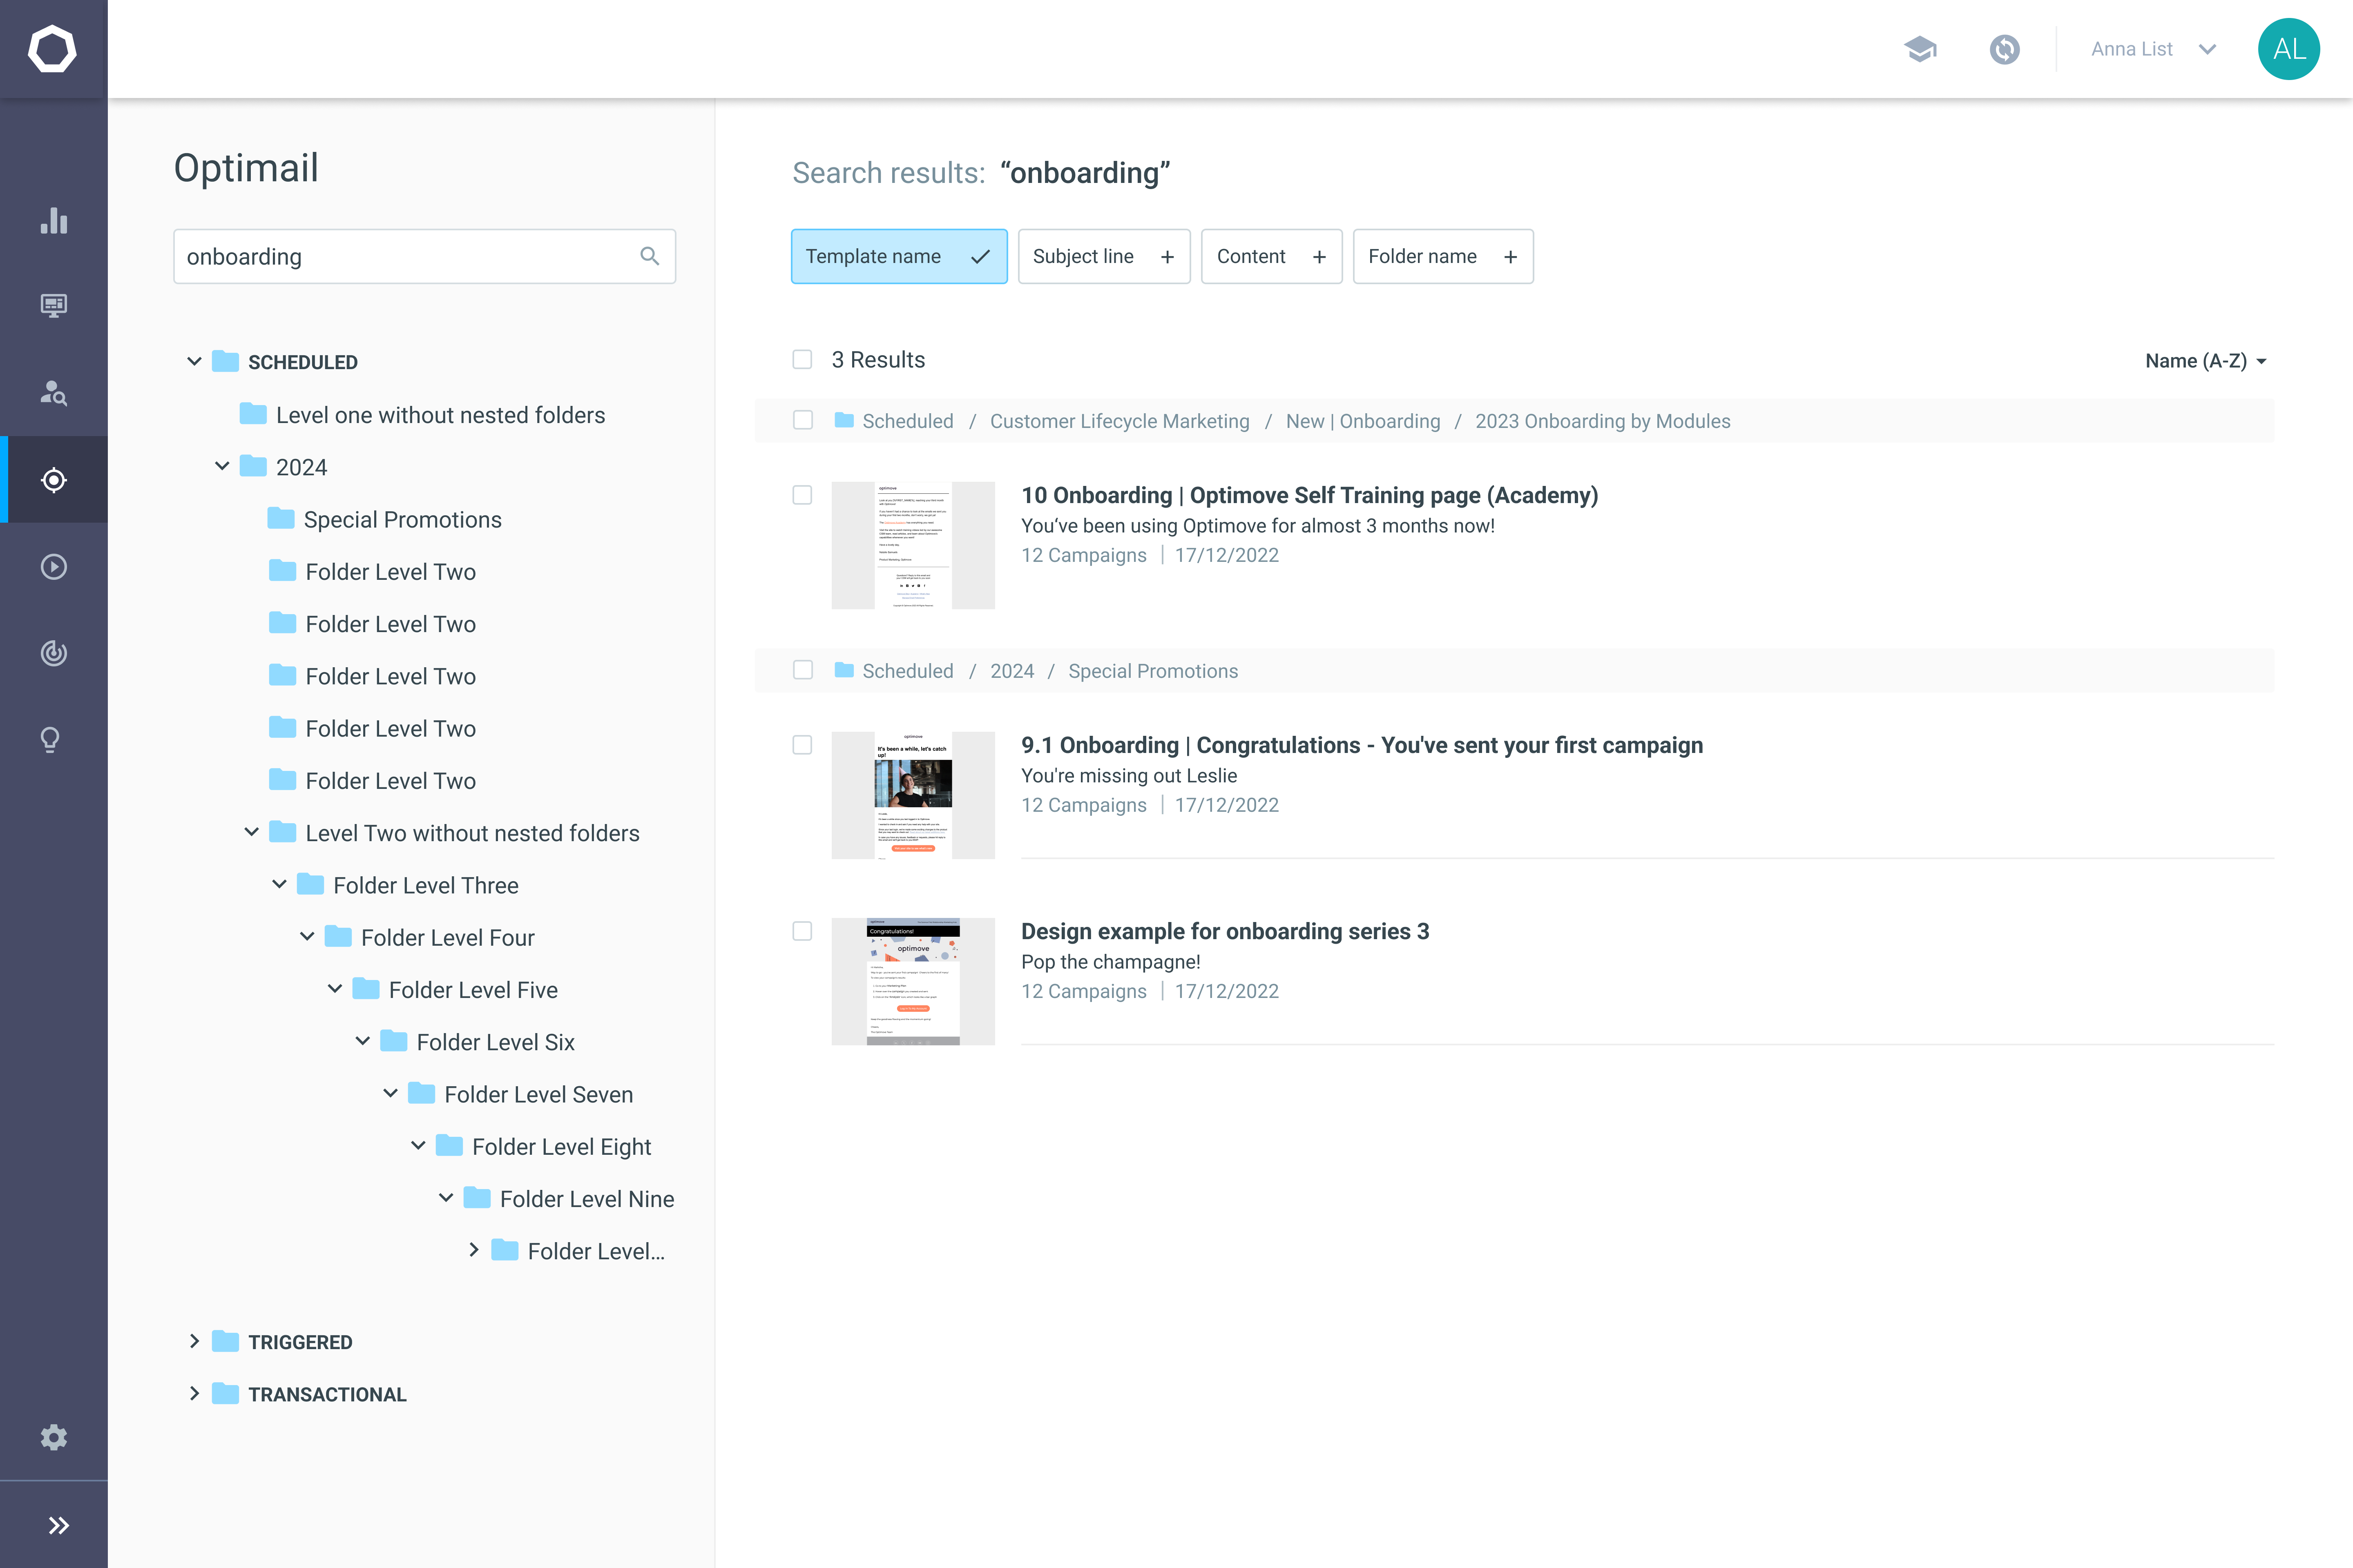Click the Optimove hexagon logo

pos(52,49)
